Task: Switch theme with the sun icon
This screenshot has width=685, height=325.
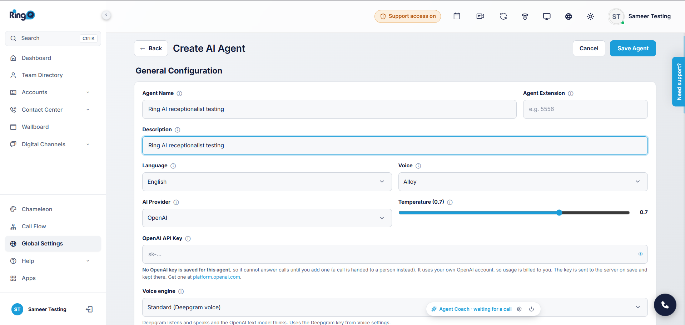Action: pos(590,16)
